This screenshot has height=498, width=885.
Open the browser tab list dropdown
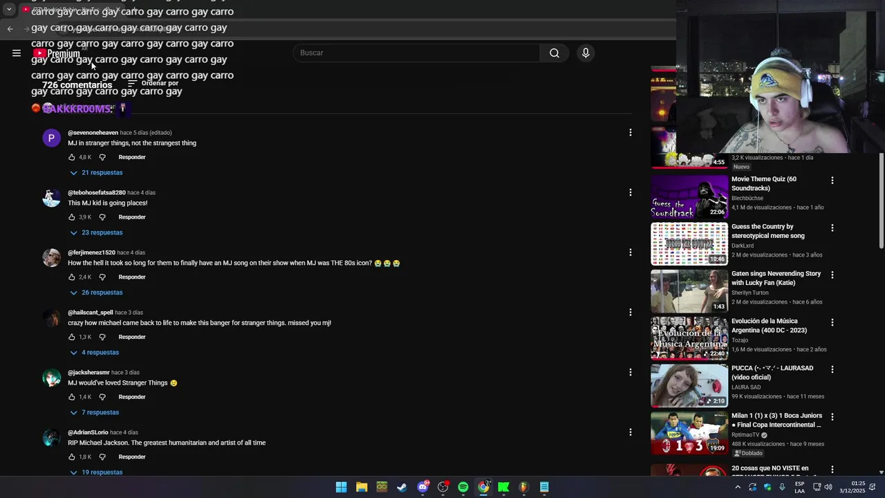pyautogui.click(x=9, y=10)
